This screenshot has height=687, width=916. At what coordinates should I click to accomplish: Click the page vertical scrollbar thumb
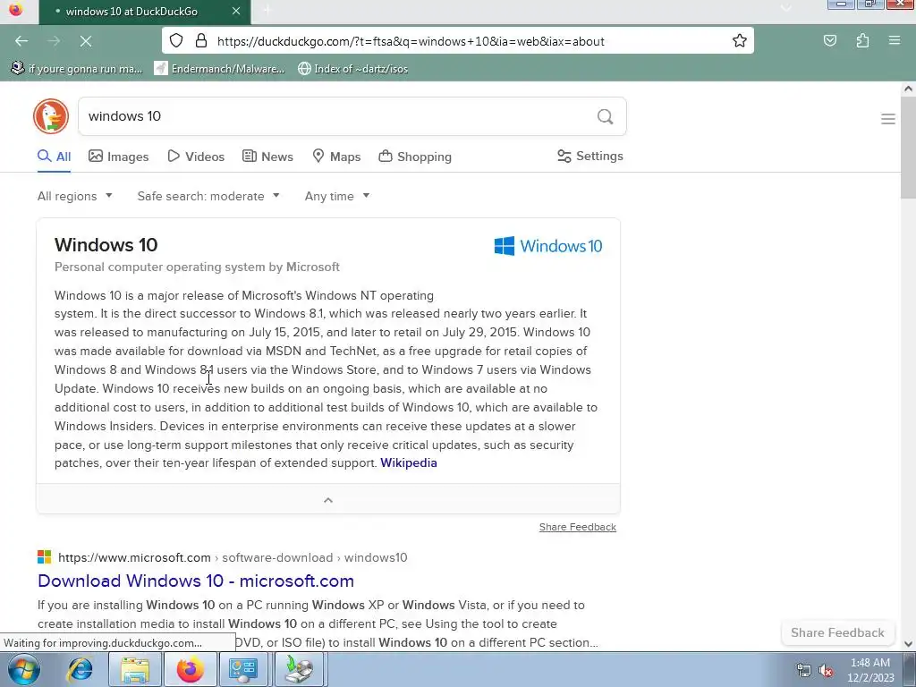tap(908, 148)
